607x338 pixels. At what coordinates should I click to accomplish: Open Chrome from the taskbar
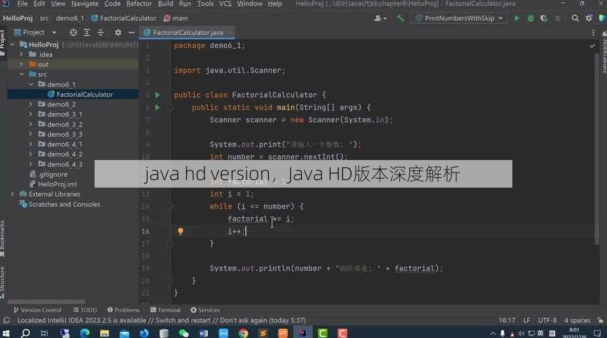243,333
